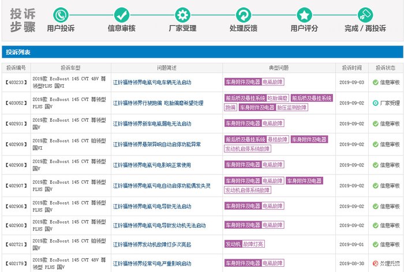This screenshot has height=272, width=404.
Task: Open complaint 江铃福特领界悬架异响自动启停功能异常
Action: click(x=156, y=145)
